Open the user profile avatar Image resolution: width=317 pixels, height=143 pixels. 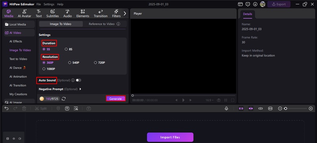pyautogui.click(x=262, y=4)
